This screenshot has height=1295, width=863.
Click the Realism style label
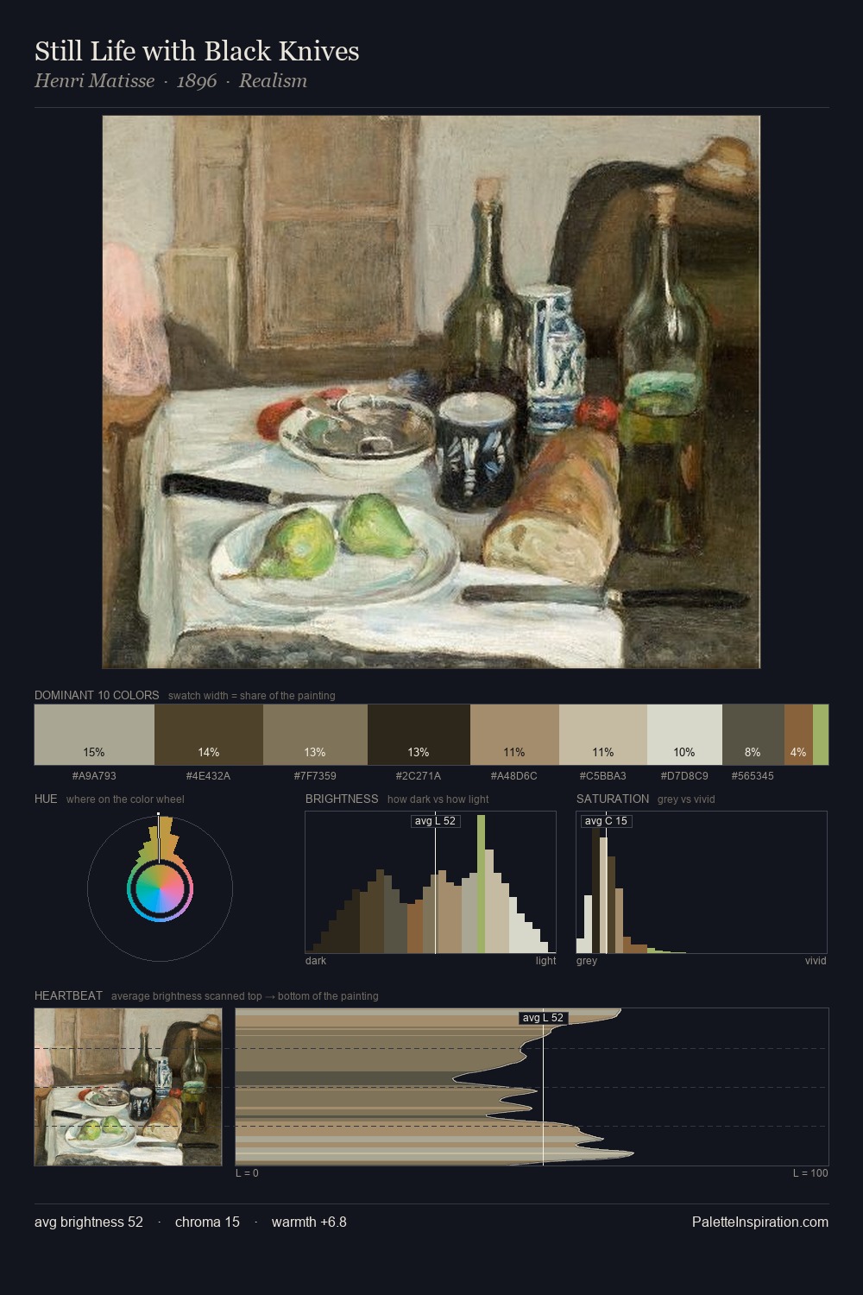tap(273, 81)
